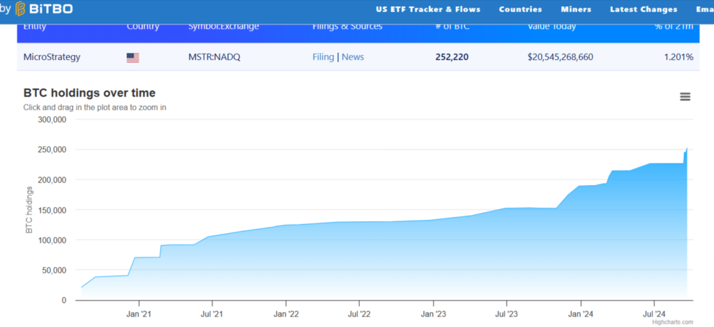This screenshot has width=714, height=327.
Task: Open the Latest Changes page
Action: tap(643, 10)
